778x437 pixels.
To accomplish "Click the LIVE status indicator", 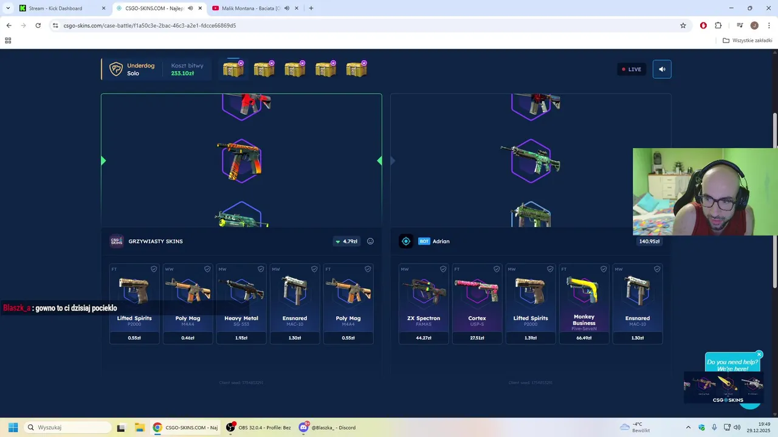I will pos(632,69).
